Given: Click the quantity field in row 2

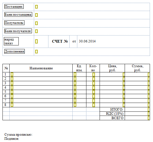Looking at the screenshot, I should (94, 79).
